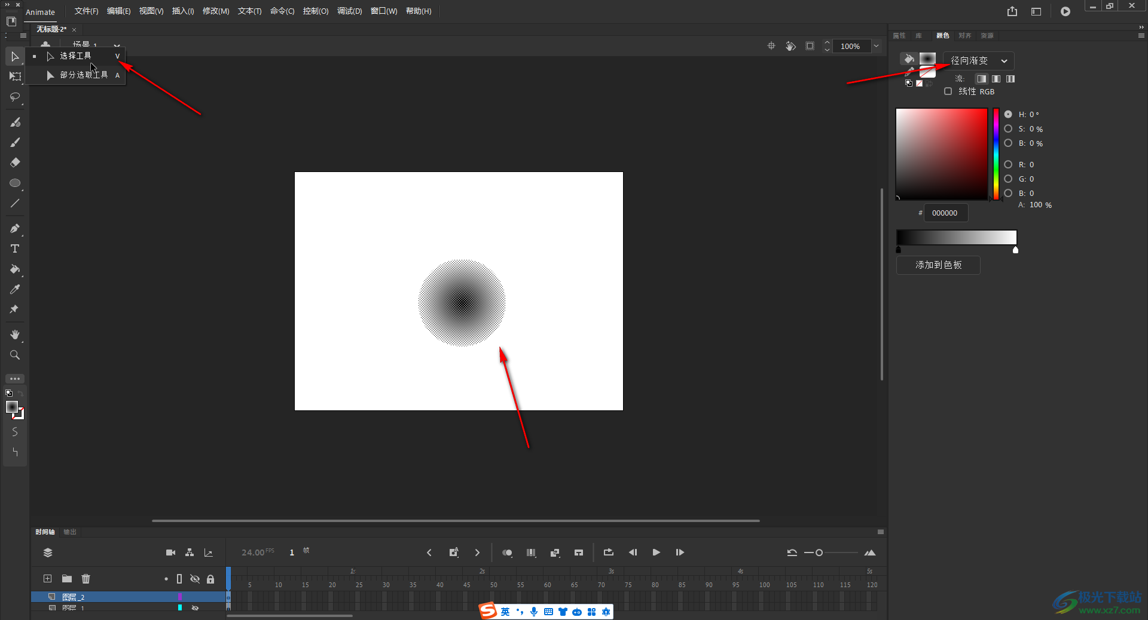The height and width of the screenshot is (620, 1148).
Task: Click the step back one frame button
Action: [633, 553]
